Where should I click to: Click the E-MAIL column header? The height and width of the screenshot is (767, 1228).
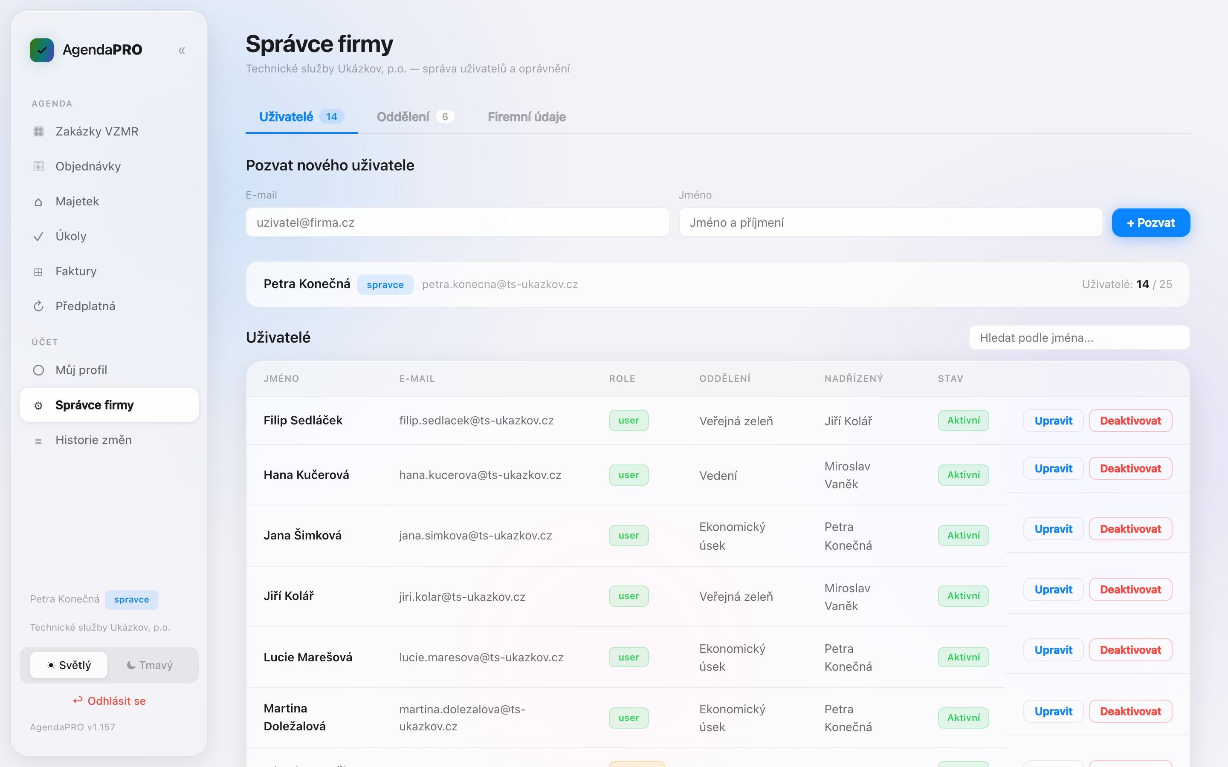(x=417, y=378)
